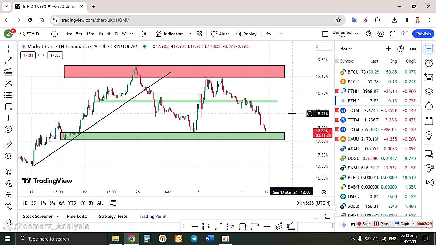Open the patterns tool in left toolbar
This screenshot has width=436, height=245.
coord(9,83)
